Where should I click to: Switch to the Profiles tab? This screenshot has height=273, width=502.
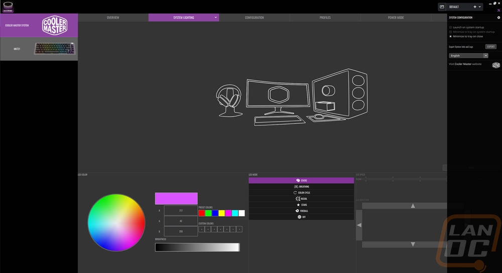325,18
